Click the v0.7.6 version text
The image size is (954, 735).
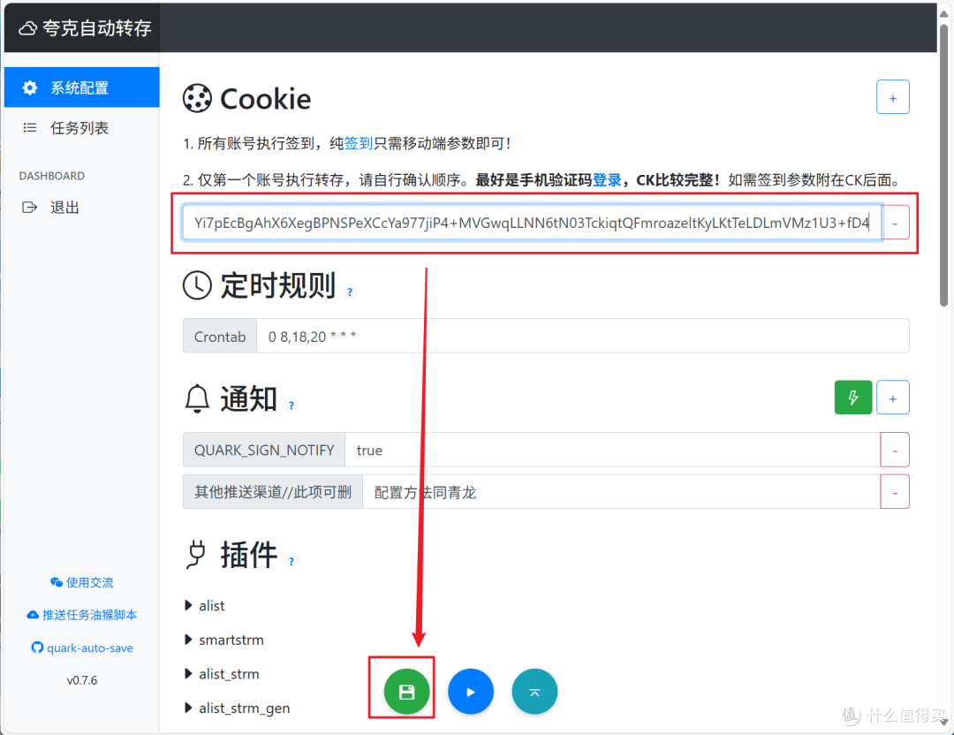pos(82,680)
